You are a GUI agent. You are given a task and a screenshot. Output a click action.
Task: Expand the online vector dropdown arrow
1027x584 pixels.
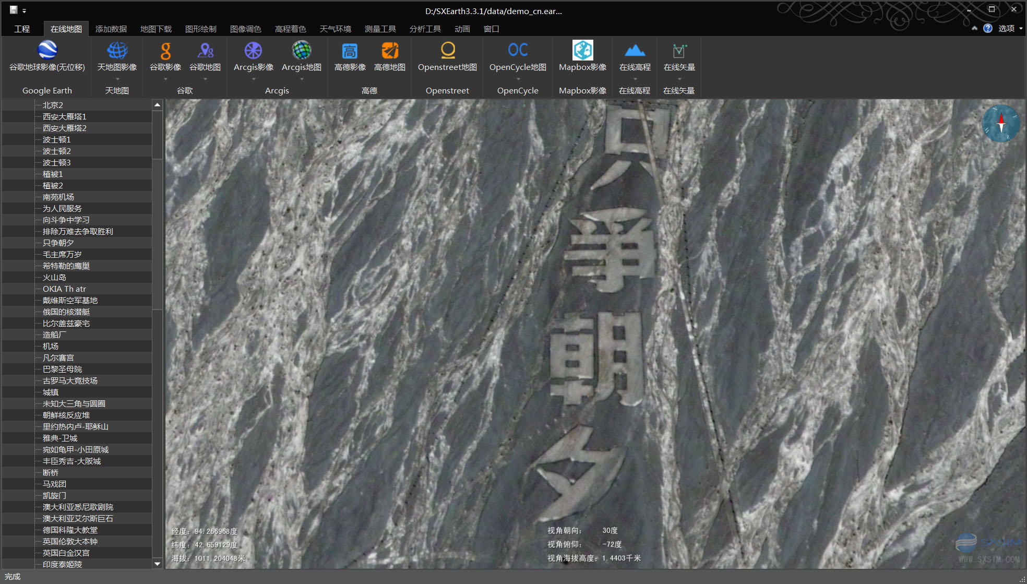[x=679, y=79]
